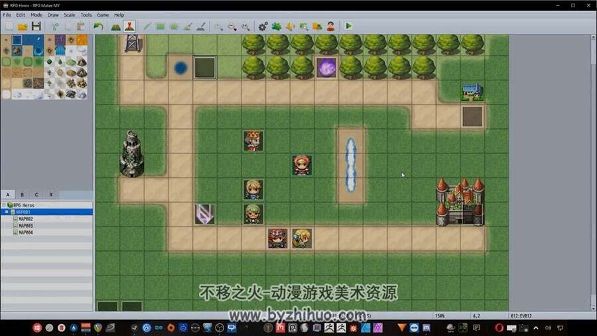Click the New Project toolbar icon

click(9, 27)
